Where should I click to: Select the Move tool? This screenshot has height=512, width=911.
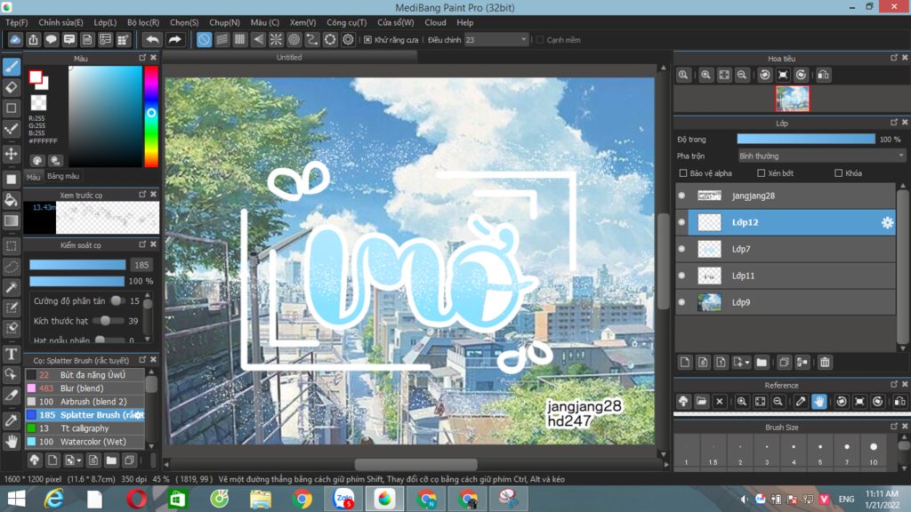click(x=11, y=155)
